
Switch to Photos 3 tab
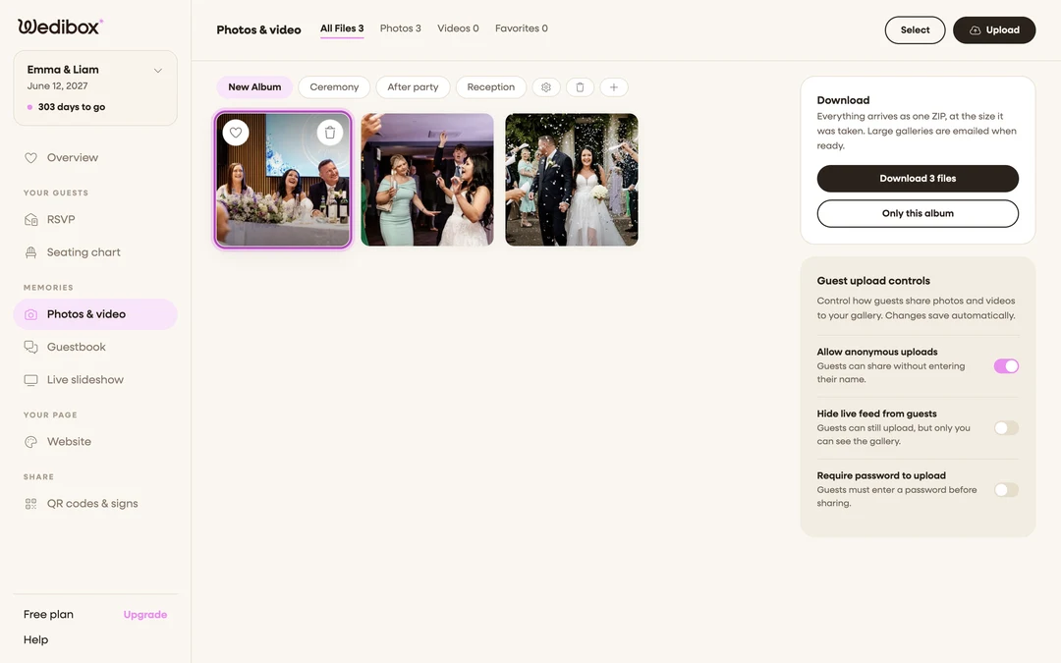[x=401, y=28]
